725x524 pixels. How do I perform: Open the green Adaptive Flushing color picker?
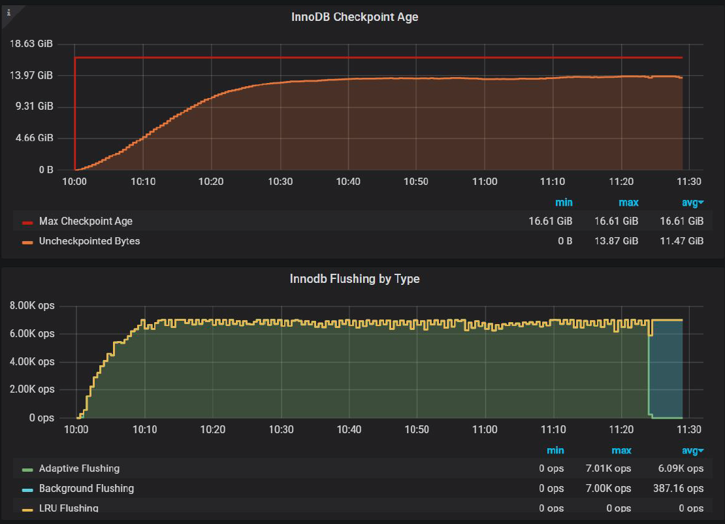[27, 469]
